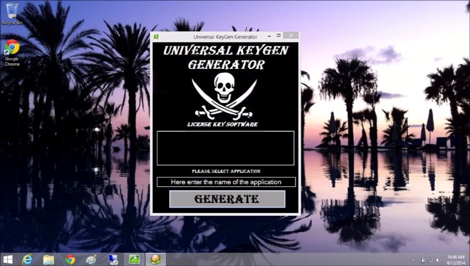470x266 pixels.
Task: Close the Universal KeyGen Generator window
Action: click(291, 36)
